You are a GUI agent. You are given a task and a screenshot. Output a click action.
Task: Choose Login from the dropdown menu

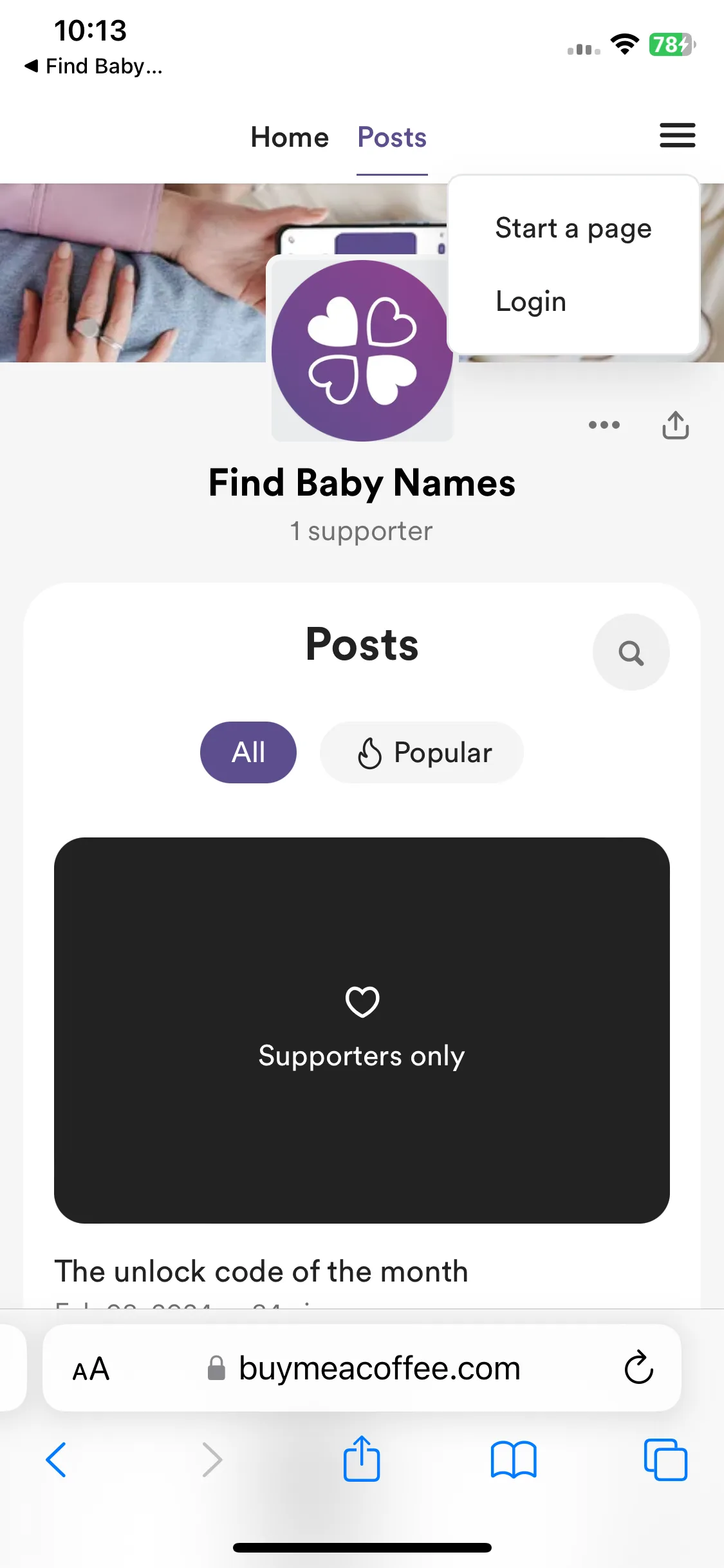pos(531,301)
